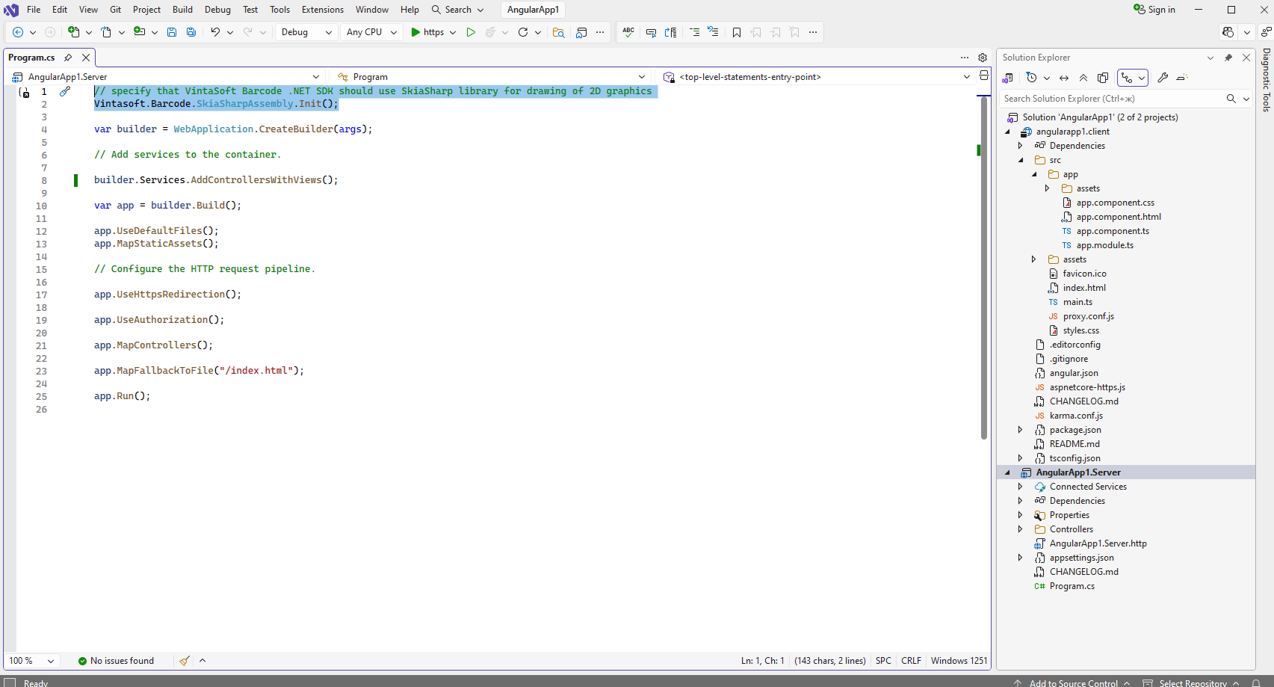Toggle pin on the Program.cs tab
The height and width of the screenshot is (687, 1274).
point(68,58)
